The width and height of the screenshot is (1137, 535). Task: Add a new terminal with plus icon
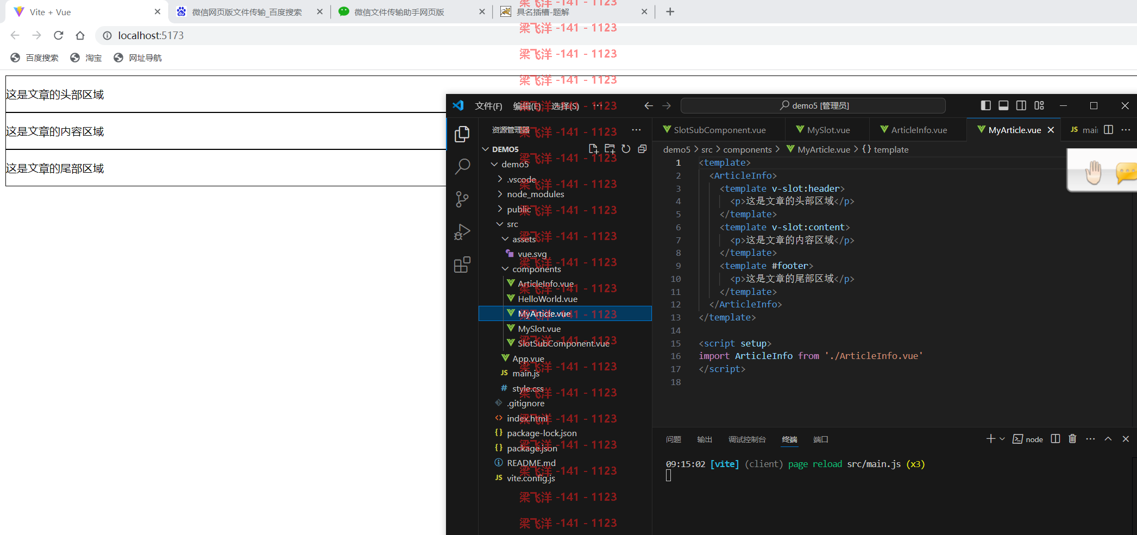(x=991, y=439)
